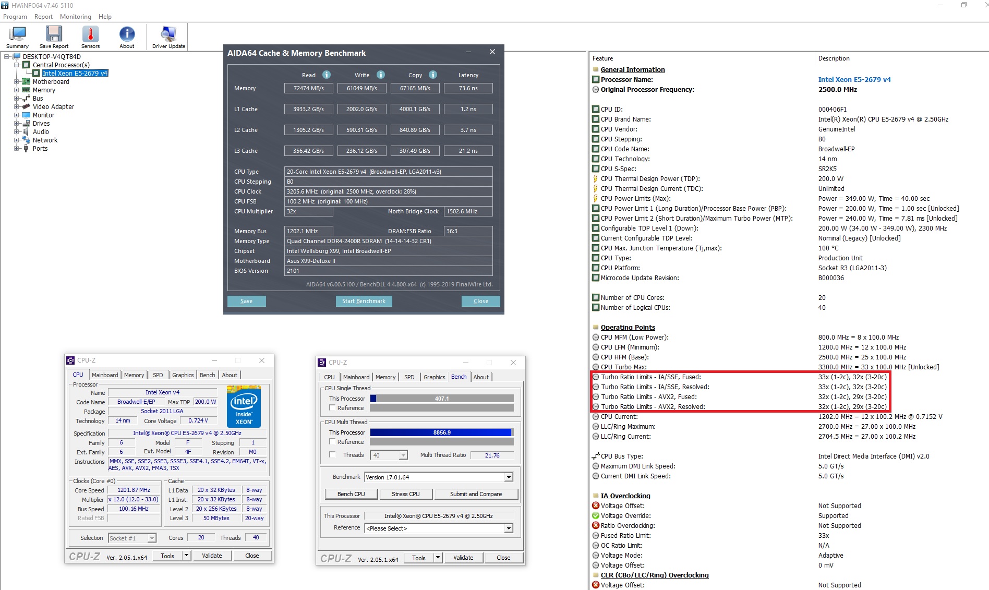
Task: Click the Bench CPU button
Action: [x=351, y=494]
